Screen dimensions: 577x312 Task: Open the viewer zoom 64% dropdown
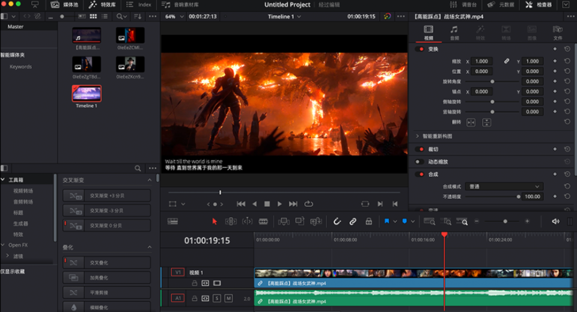tap(174, 17)
